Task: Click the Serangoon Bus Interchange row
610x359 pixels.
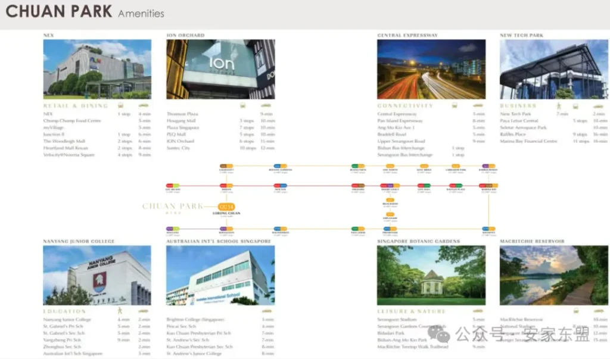Action: pyautogui.click(x=421, y=155)
